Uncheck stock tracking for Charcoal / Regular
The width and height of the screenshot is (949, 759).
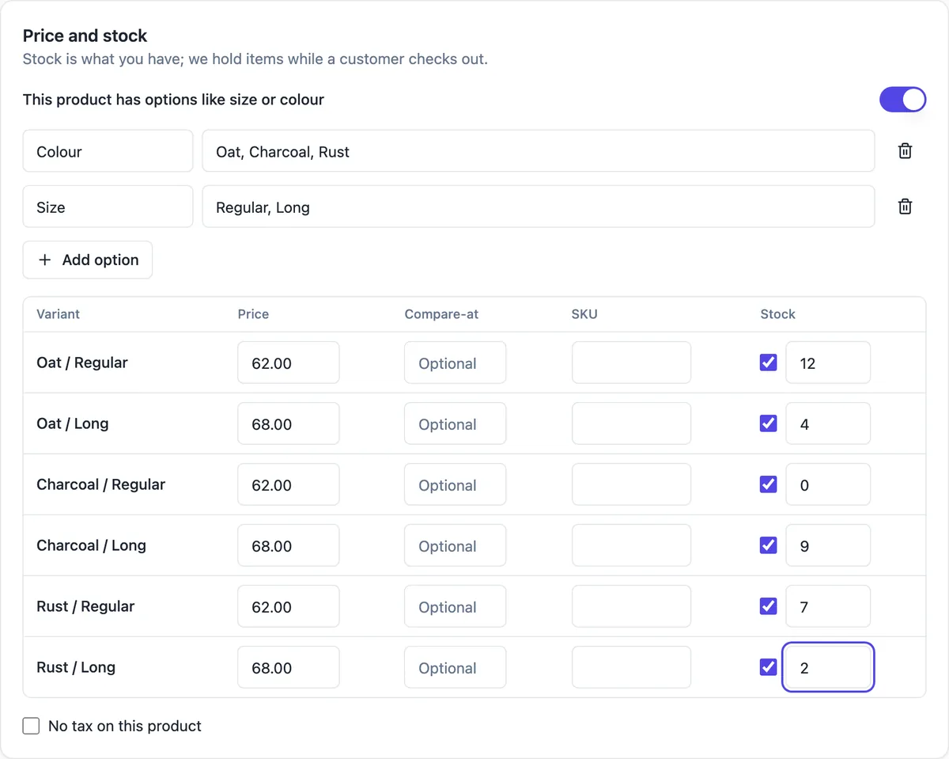click(x=768, y=484)
